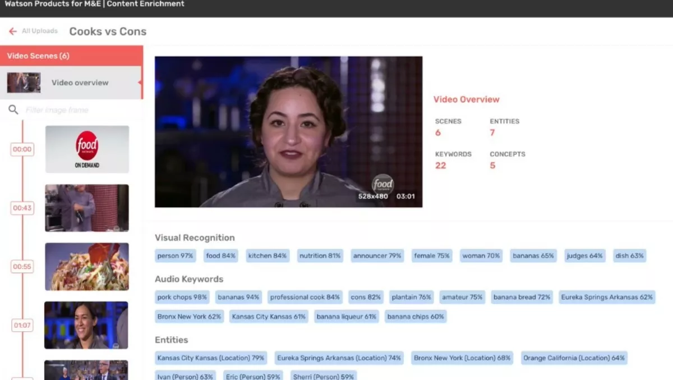This screenshot has width=673, height=380.
Task: Jump to the 00:43 timeline marker
Action: (x=22, y=208)
